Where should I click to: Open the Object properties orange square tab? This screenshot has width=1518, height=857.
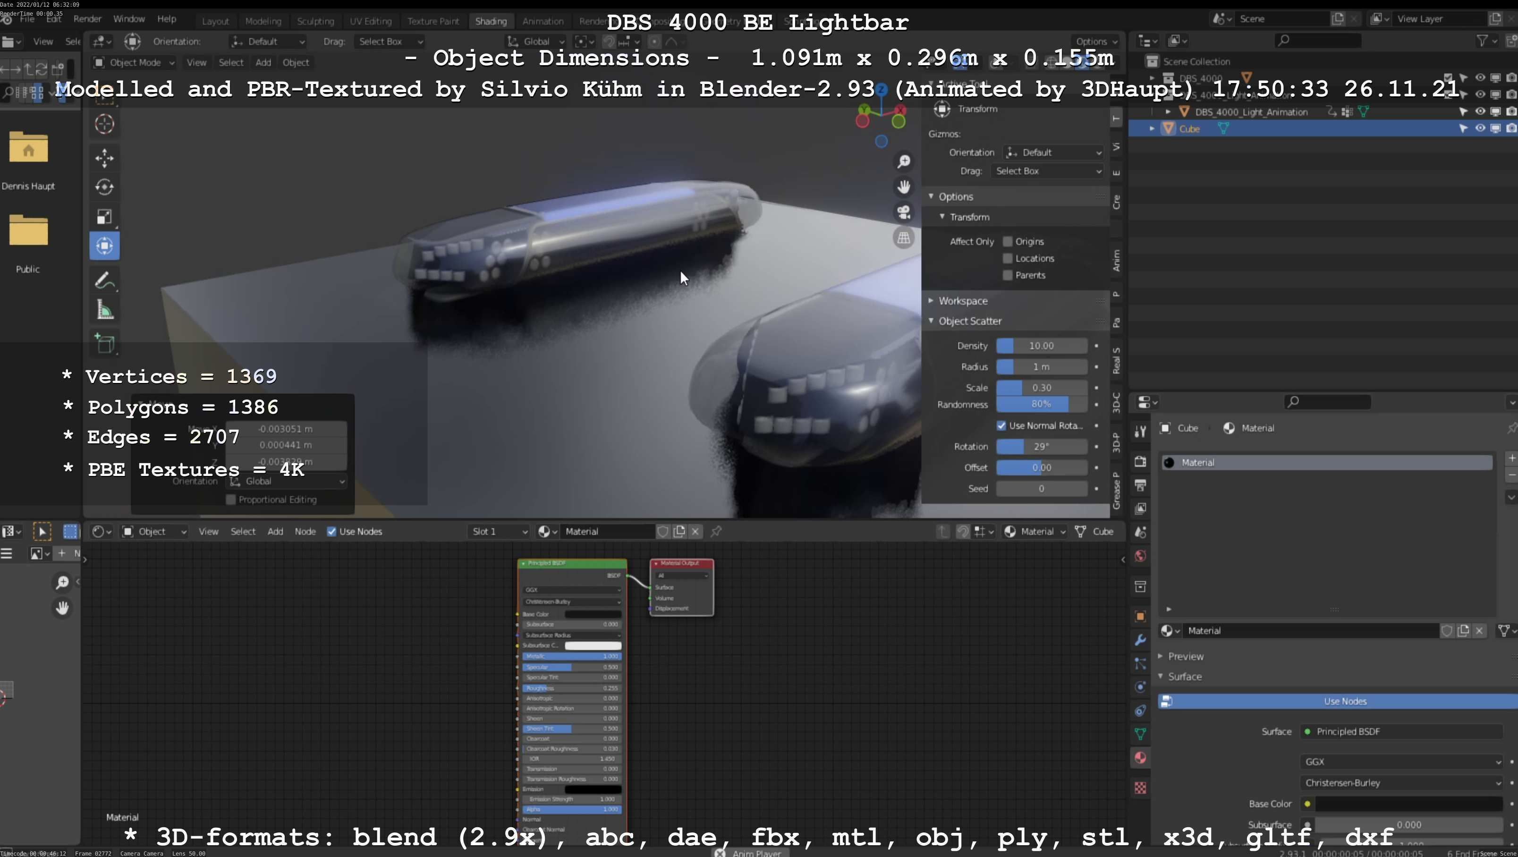click(1140, 616)
